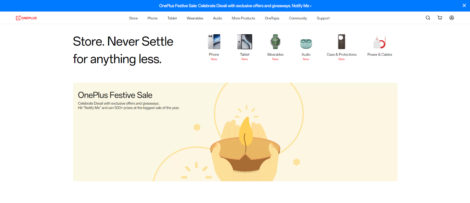Click the "Hit Notify Me and win 500+ prizes" text
This screenshot has width=470, height=203.
[129, 108]
